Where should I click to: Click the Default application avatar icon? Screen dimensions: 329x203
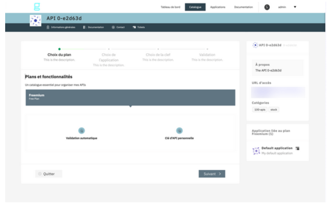(x=256, y=151)
